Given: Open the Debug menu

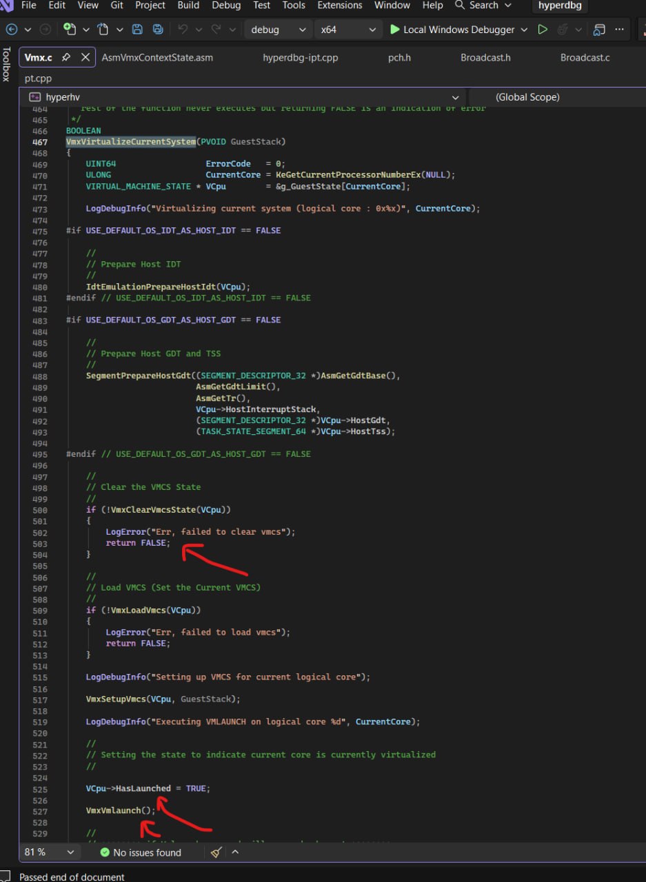Looking at the screenshot, I should [226, 5].
